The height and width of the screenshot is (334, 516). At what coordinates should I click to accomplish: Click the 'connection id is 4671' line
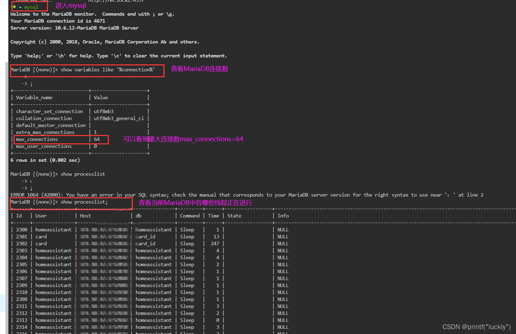(x=58, y=21)
